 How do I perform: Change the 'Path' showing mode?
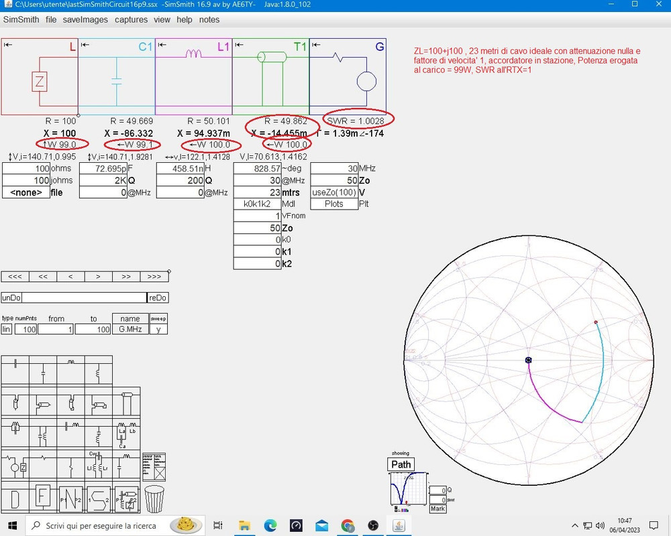click(401, 464)
